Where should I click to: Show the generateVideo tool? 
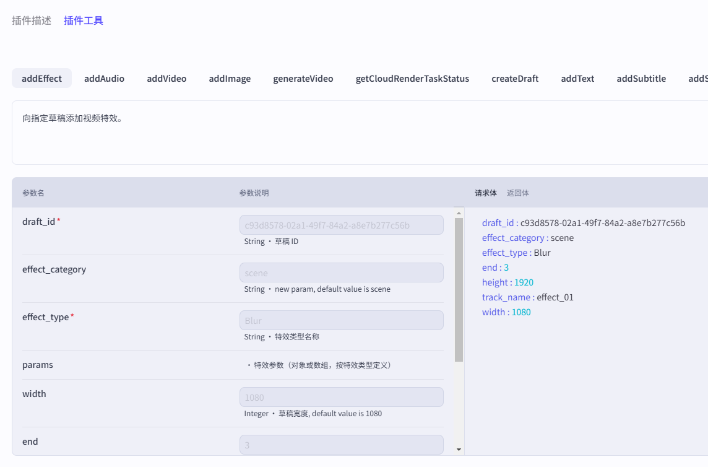coord(303,79)
